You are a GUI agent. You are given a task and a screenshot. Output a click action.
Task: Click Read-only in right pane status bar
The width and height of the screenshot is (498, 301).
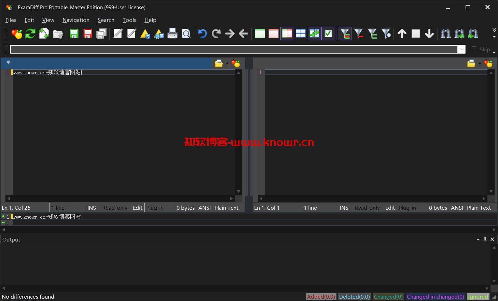[x=367, y=208]
